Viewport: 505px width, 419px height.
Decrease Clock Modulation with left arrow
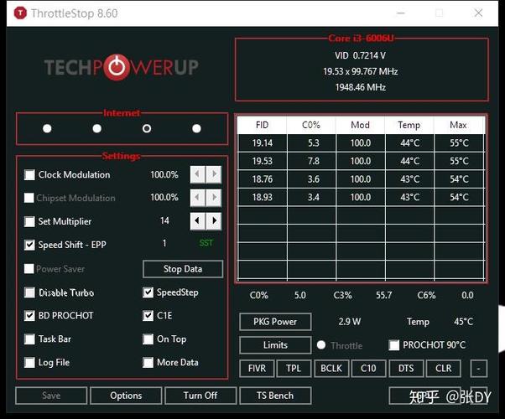click(x=197, y=174)
